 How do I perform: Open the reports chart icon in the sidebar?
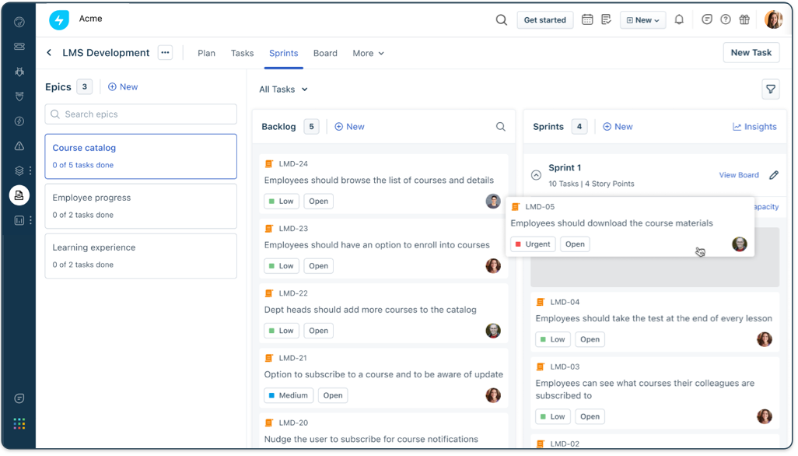pos(19,222)
